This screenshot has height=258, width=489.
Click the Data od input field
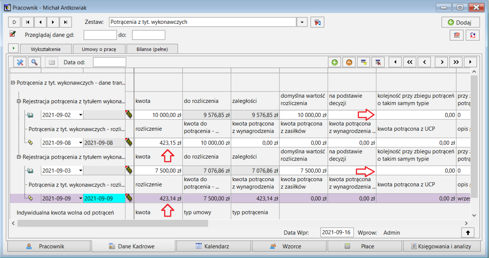pyautogui.click(x=109, y=62)
